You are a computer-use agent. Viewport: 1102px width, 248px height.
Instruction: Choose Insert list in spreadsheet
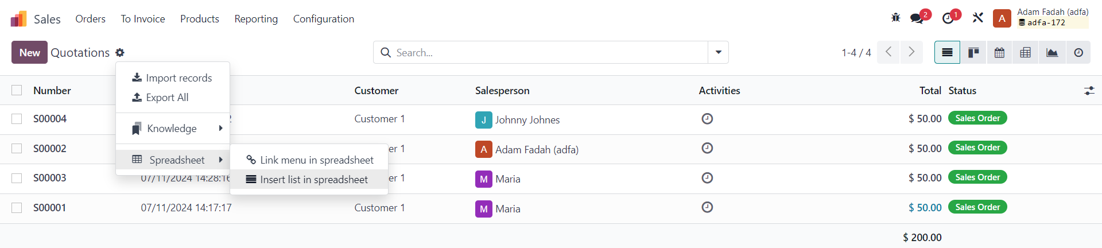point(313,180)
